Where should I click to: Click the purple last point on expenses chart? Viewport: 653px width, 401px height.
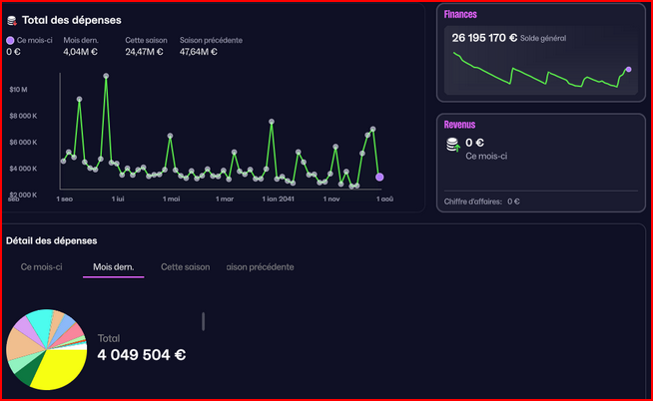coord(379,177)
